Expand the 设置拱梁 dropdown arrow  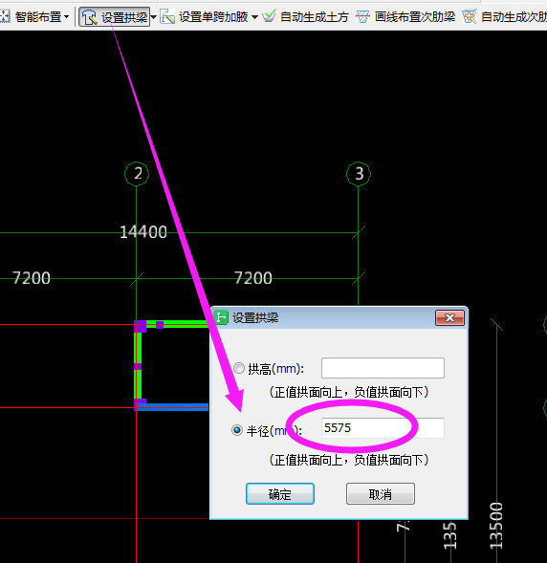[x=153, y=17]
